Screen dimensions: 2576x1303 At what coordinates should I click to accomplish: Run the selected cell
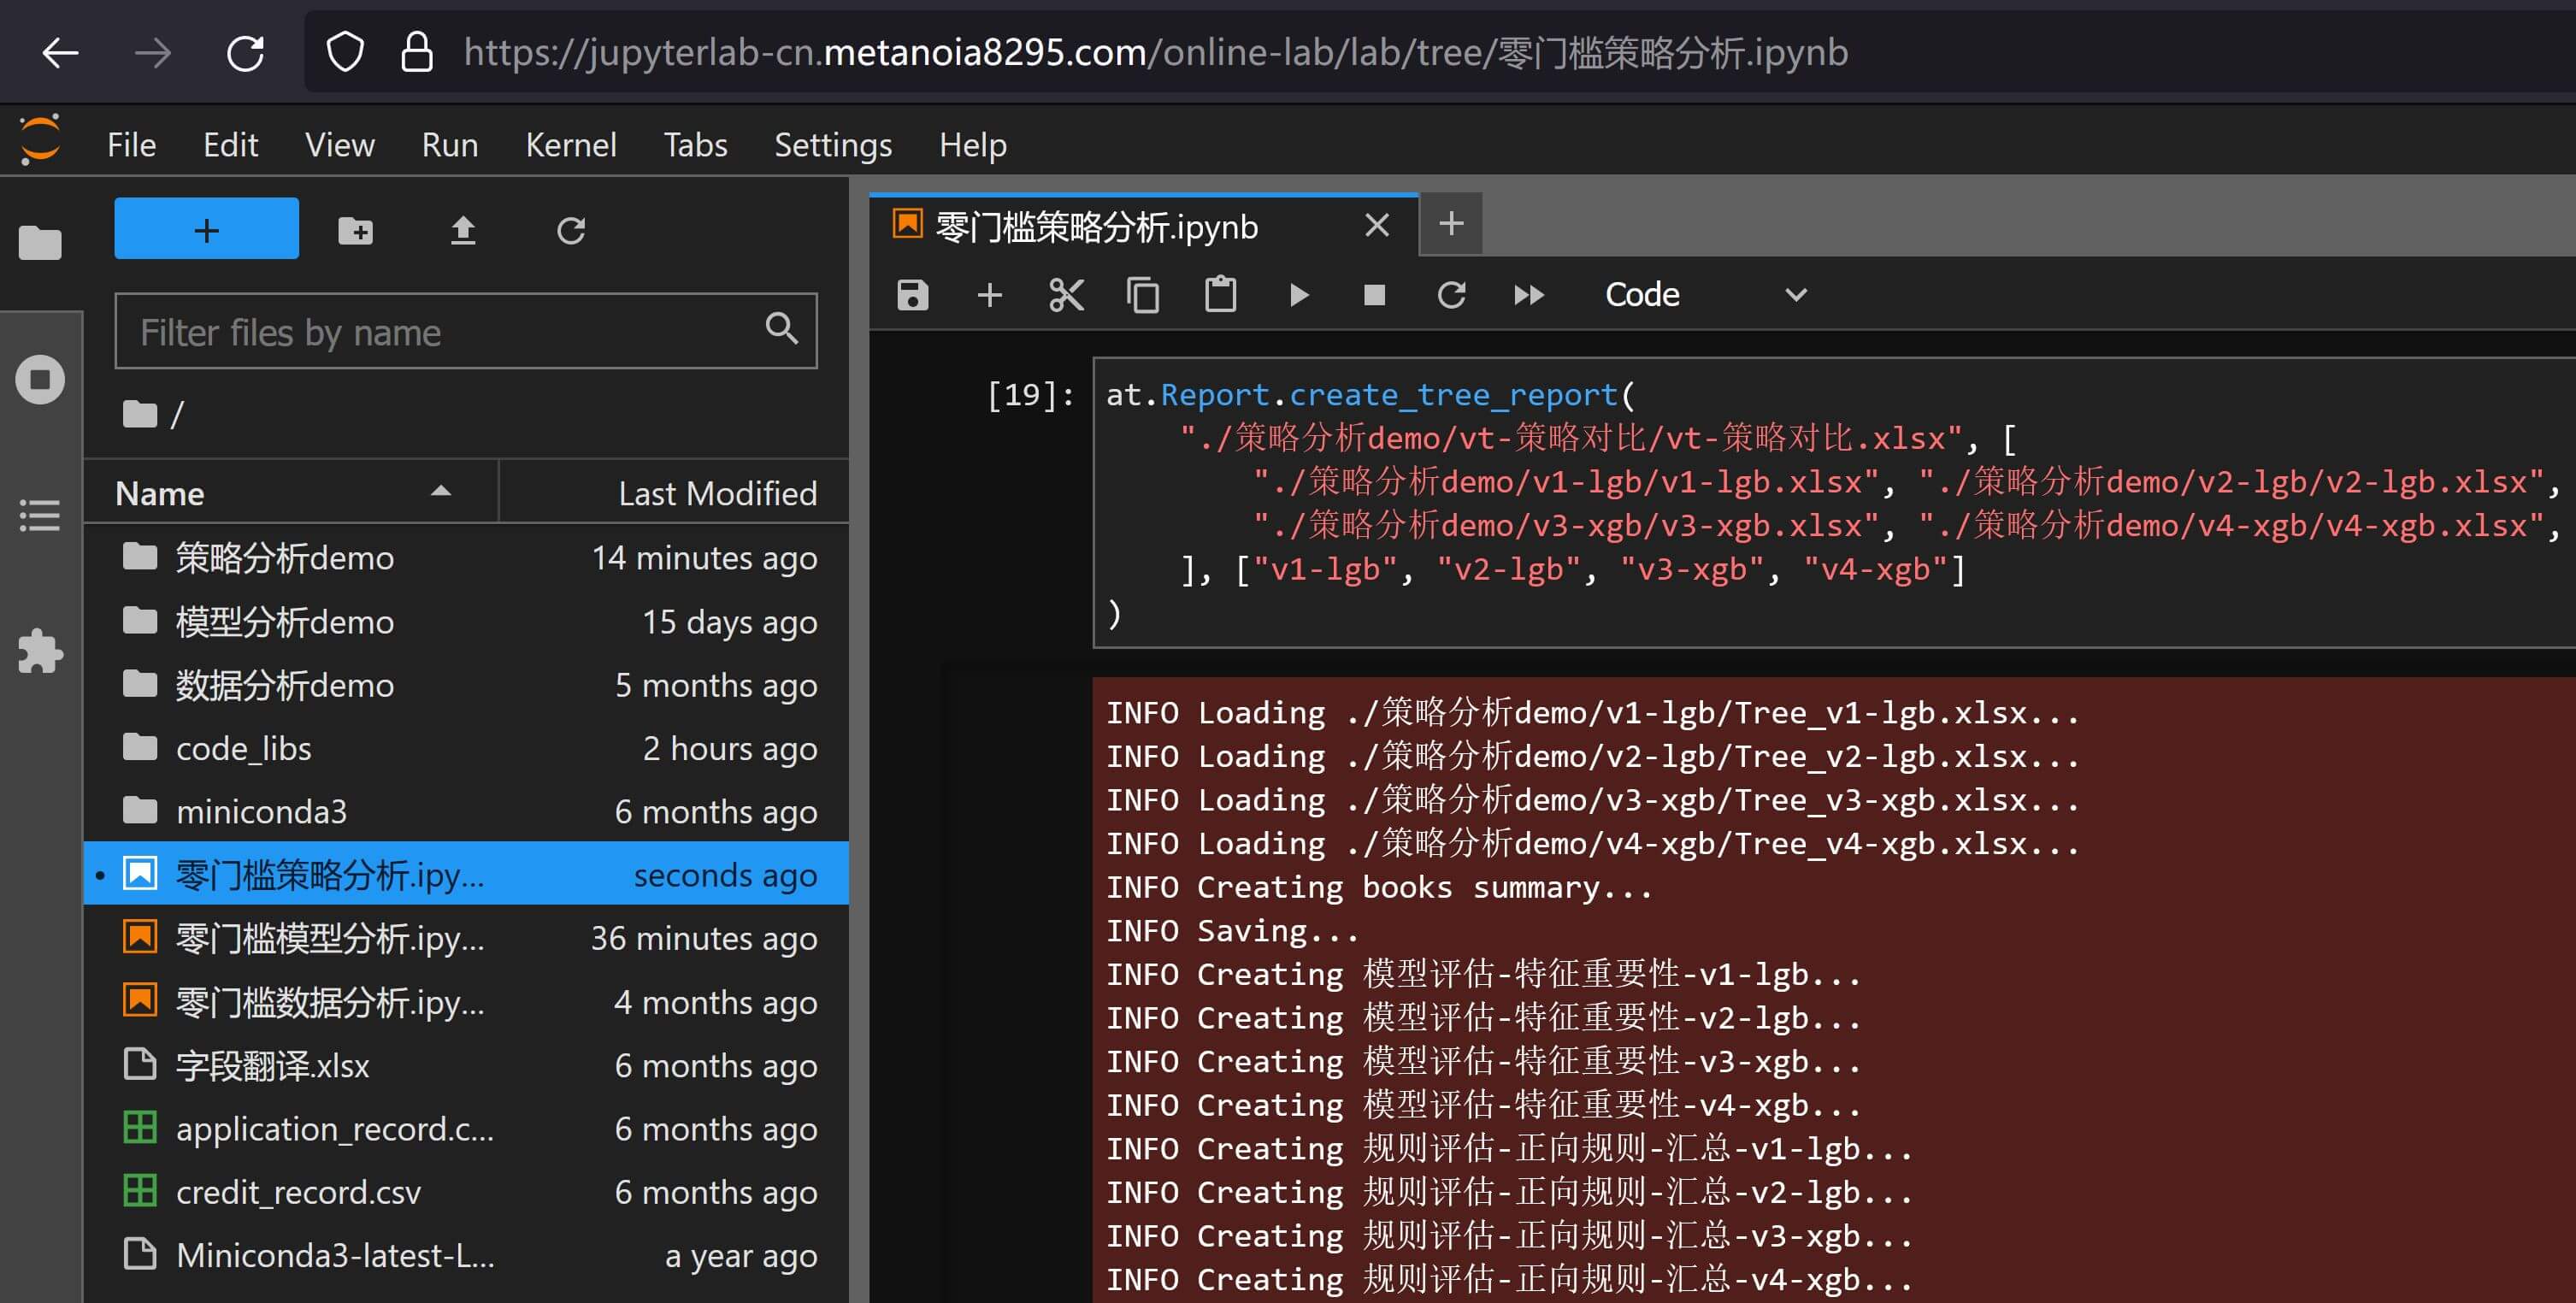1298,295
